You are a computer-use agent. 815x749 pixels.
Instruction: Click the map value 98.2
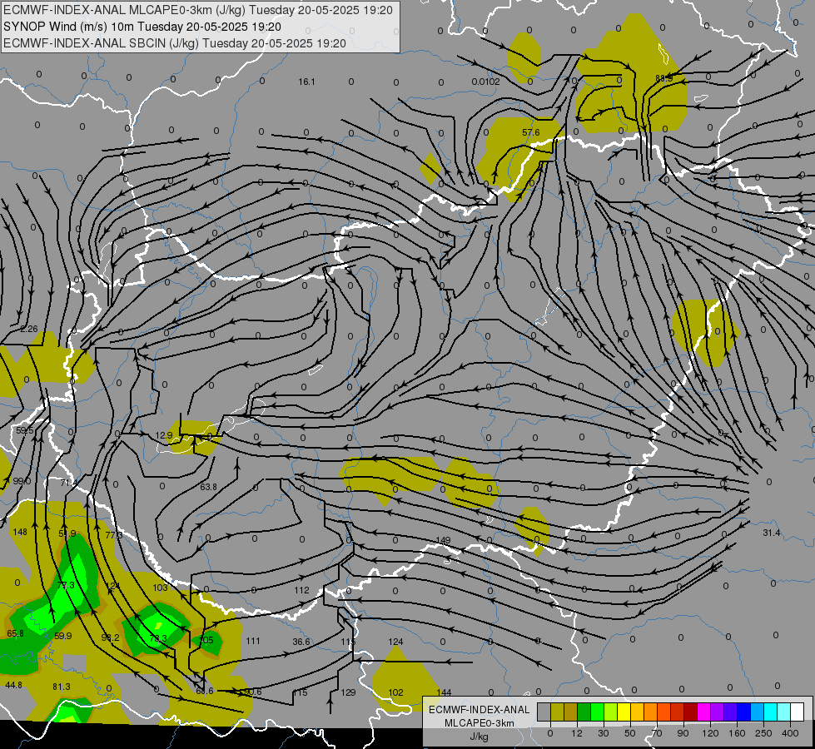tap(110, 637)
